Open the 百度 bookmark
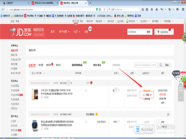186x139 pixels. click(x=138, y=16)
